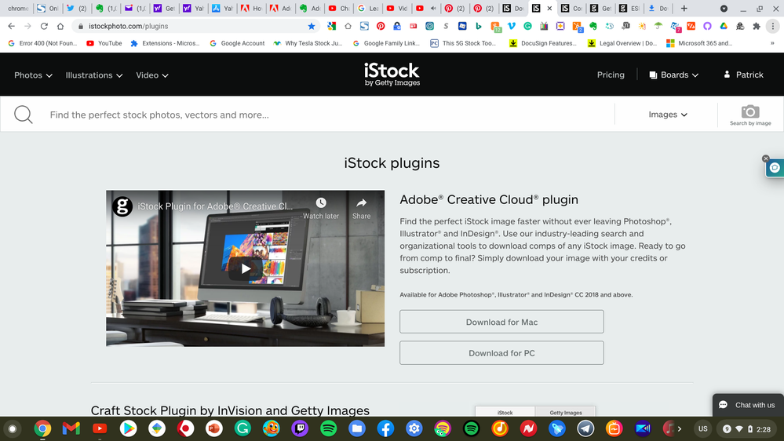Viewport: 784px width, 441px height.
Task: Click the address bar URL
Action: (x=129, y=26)
